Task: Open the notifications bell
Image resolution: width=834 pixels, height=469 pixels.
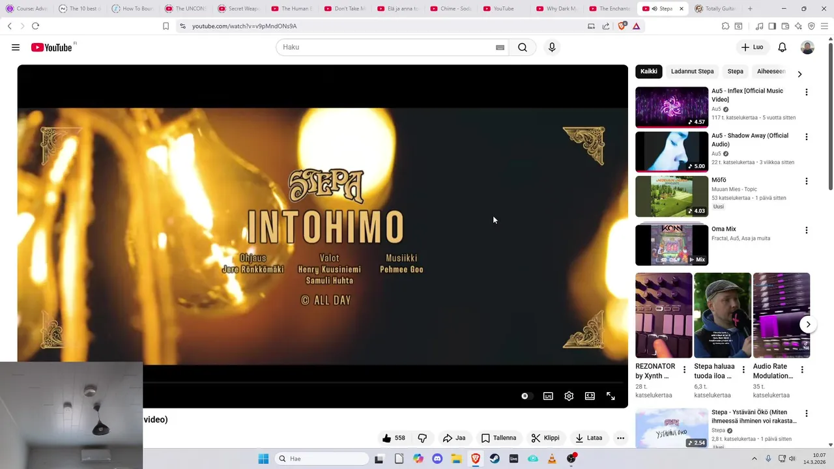Action: [783, 48]
